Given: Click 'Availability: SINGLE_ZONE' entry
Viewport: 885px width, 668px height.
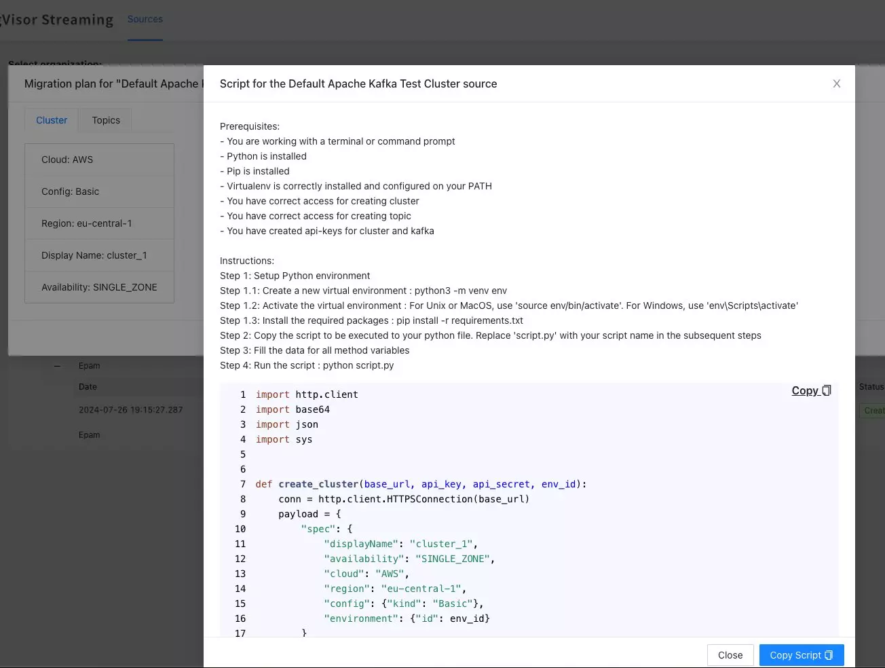Looking at the screenshot, I should (x=99, y=287).
